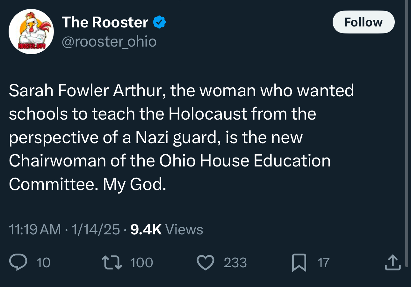
Task: Click the repost count of 100
Action: (x=141, y=262)
